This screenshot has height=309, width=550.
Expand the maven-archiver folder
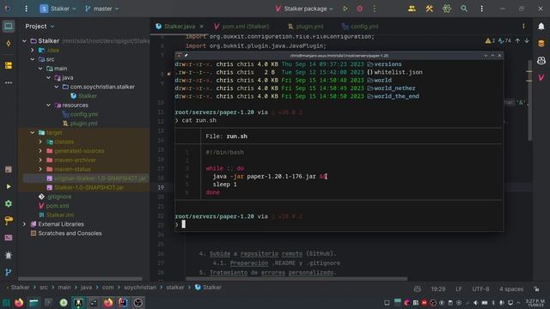click(x=40, y=160)
